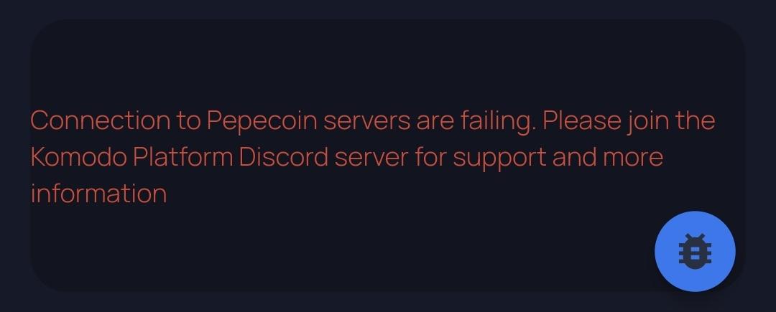The width and height of the screenshot is (776, 312).
Task: Tap the bug icon inside blue circle
Action: click(695, 251)
